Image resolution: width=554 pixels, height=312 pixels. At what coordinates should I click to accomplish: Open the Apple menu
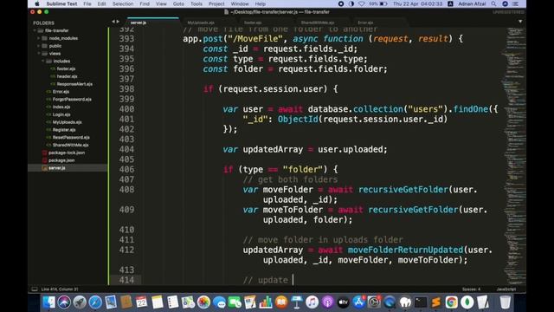pyautogui.click(x=37, y=3)
